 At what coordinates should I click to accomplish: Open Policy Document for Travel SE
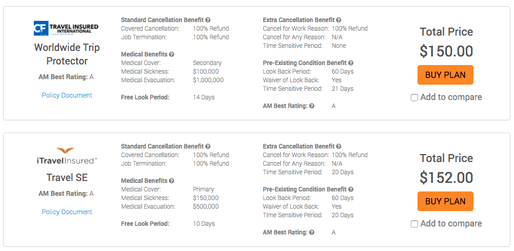[67, 212]
